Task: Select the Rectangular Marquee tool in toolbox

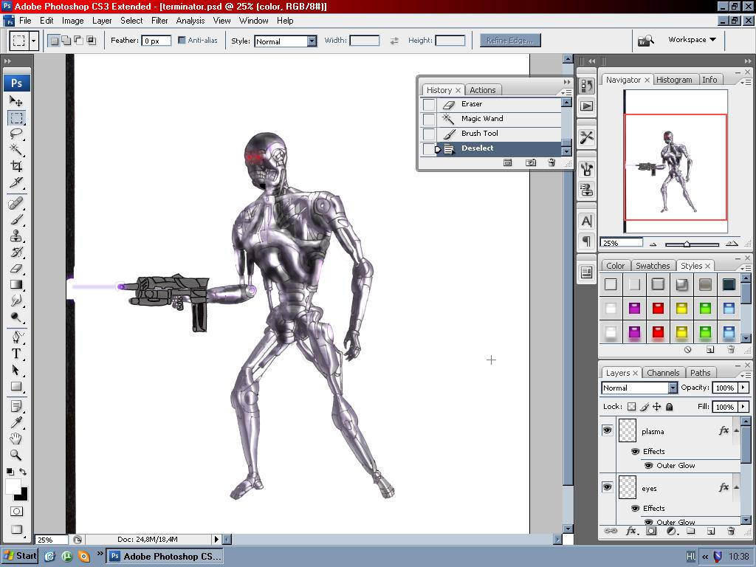Action: 16,117
